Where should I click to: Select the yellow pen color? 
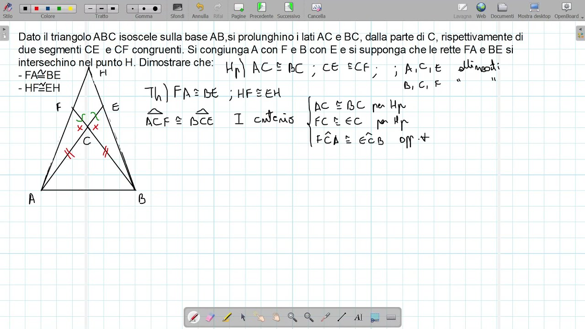70,9
